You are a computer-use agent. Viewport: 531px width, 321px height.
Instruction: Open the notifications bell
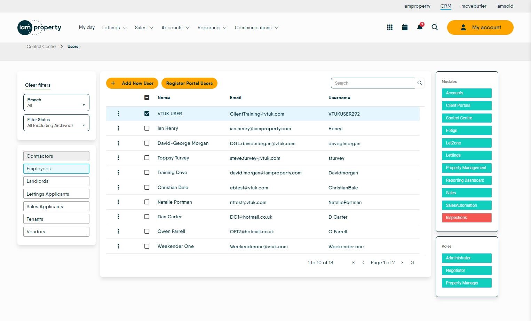(420, 28)
